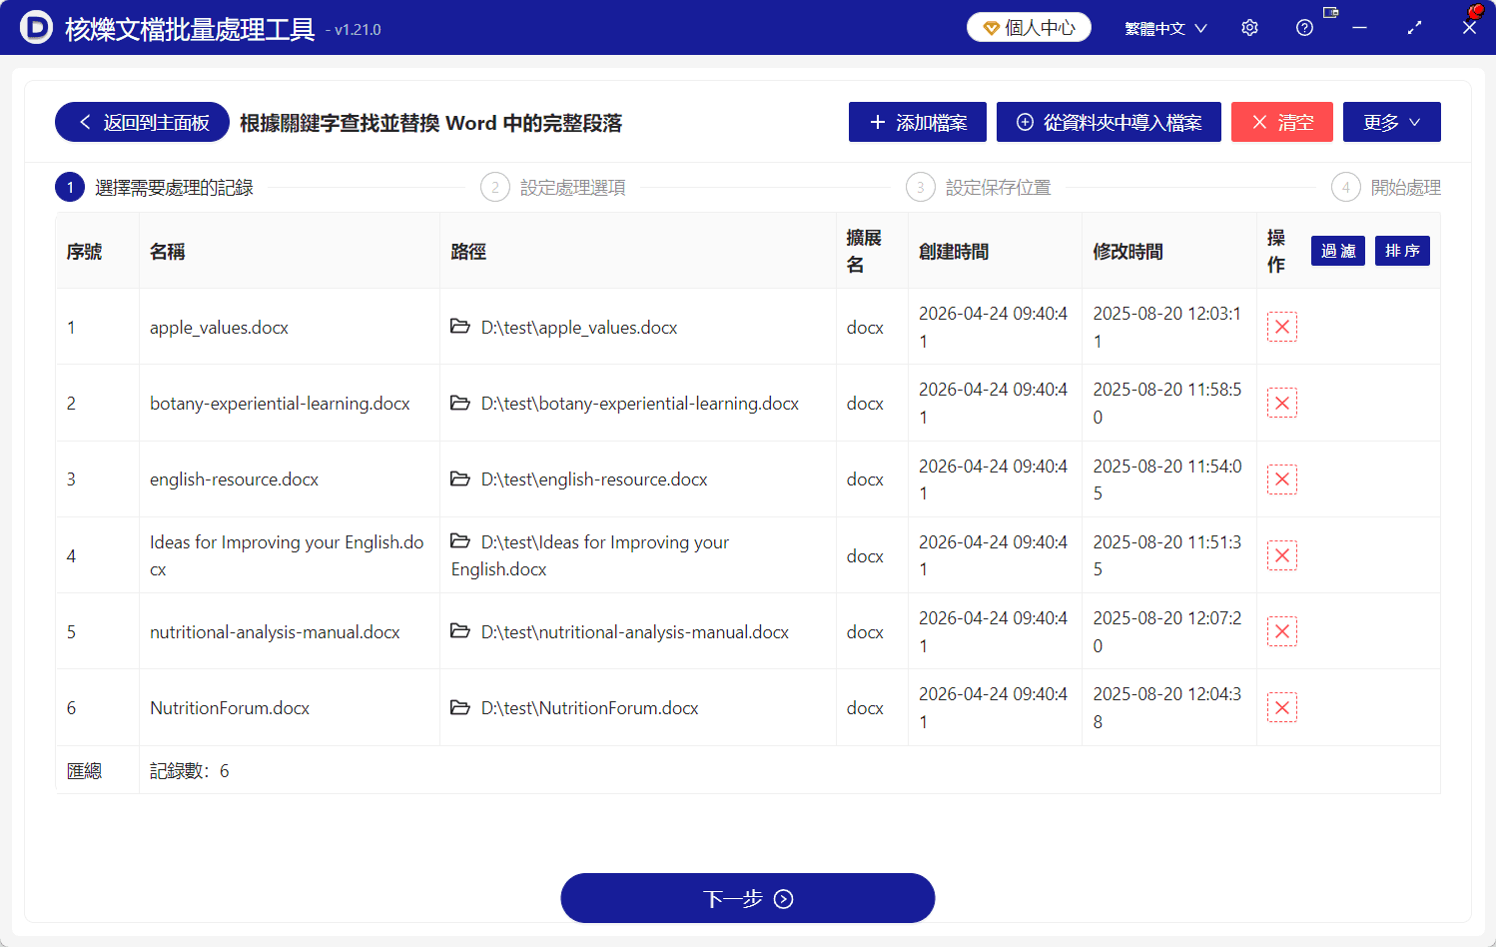
Task: Click the folder icon beside apple_values.docx path
Action: coord(460,326)
